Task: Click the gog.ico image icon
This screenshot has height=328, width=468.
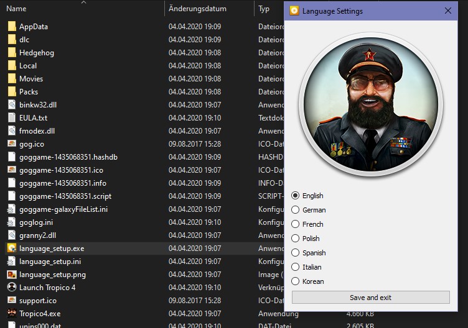Action: coord(12,143)
